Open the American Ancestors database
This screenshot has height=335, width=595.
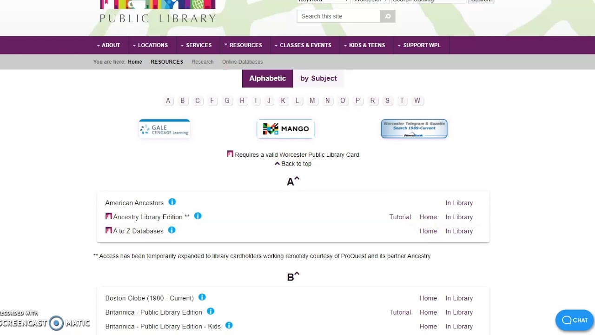pos(134,203)
